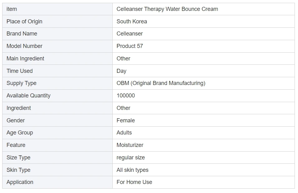Click the 'Gender' row label
Viewport: 298px width, 193px height.
16,120
